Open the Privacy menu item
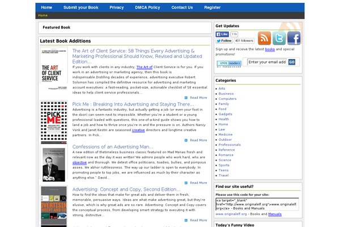The width and height of the screenshot is (340, 227). coord(116,7)
